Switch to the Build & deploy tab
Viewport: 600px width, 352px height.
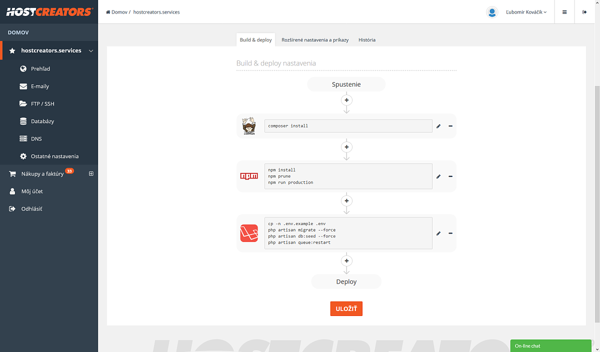[255, 40]
